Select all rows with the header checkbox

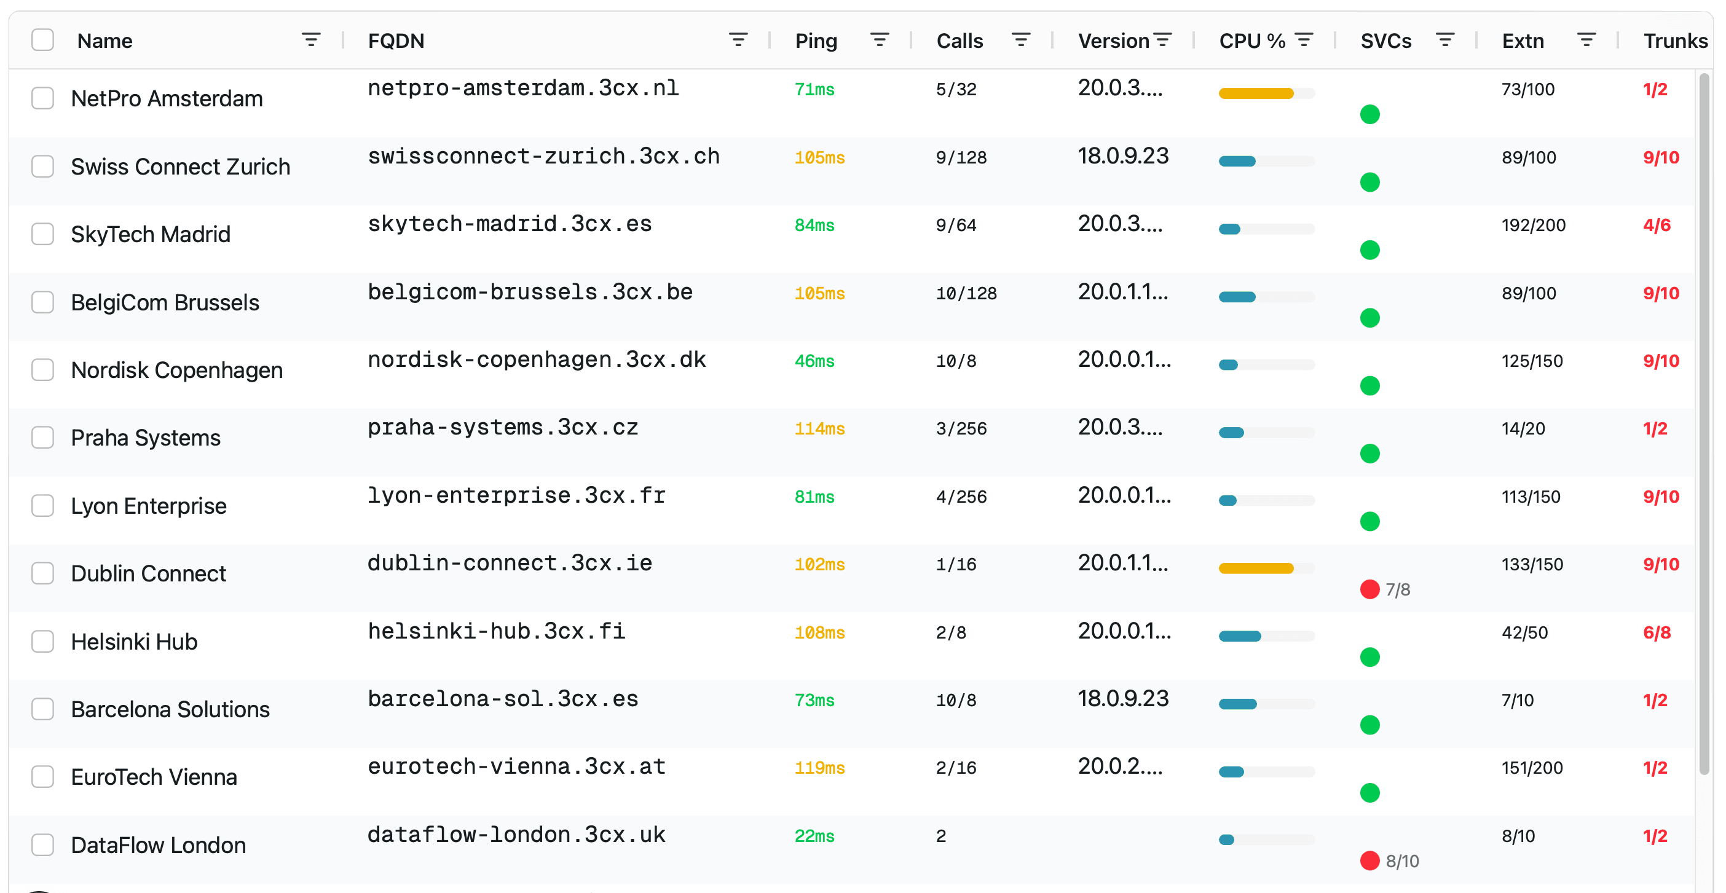point(42,40)
